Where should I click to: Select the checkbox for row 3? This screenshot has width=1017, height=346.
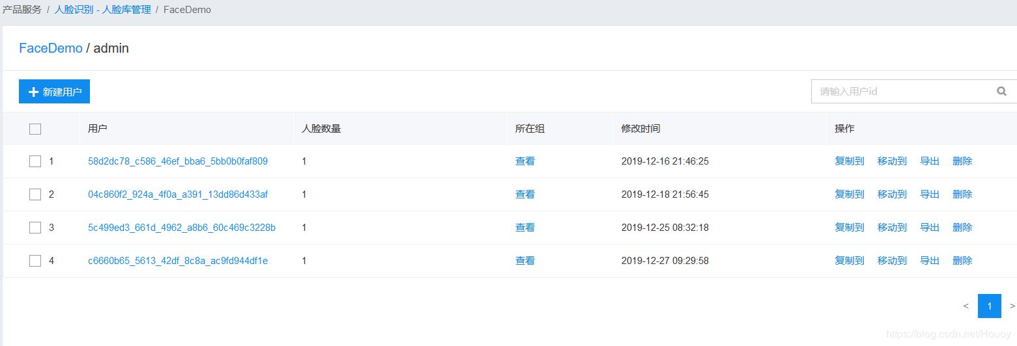(35, 228)
